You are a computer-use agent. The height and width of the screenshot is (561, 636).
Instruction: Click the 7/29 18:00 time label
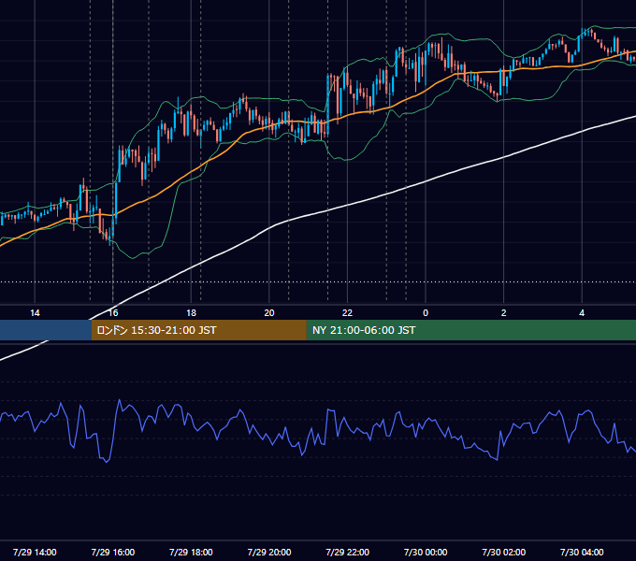[x=191, y=552]
